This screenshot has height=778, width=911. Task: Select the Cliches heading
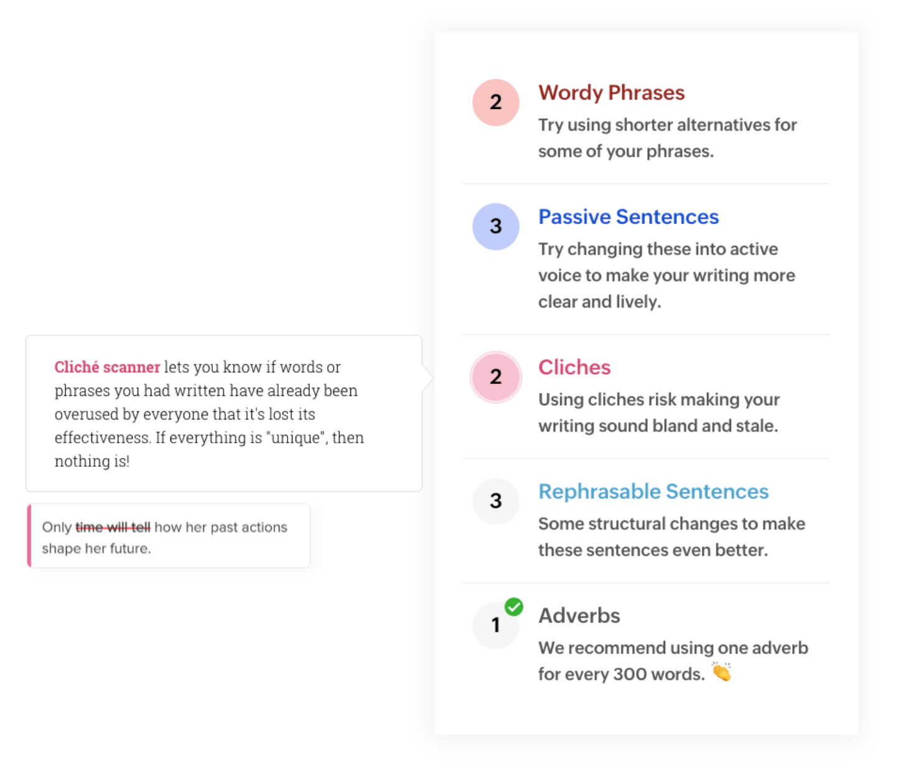pyautogui.click(x=574, y=367)
